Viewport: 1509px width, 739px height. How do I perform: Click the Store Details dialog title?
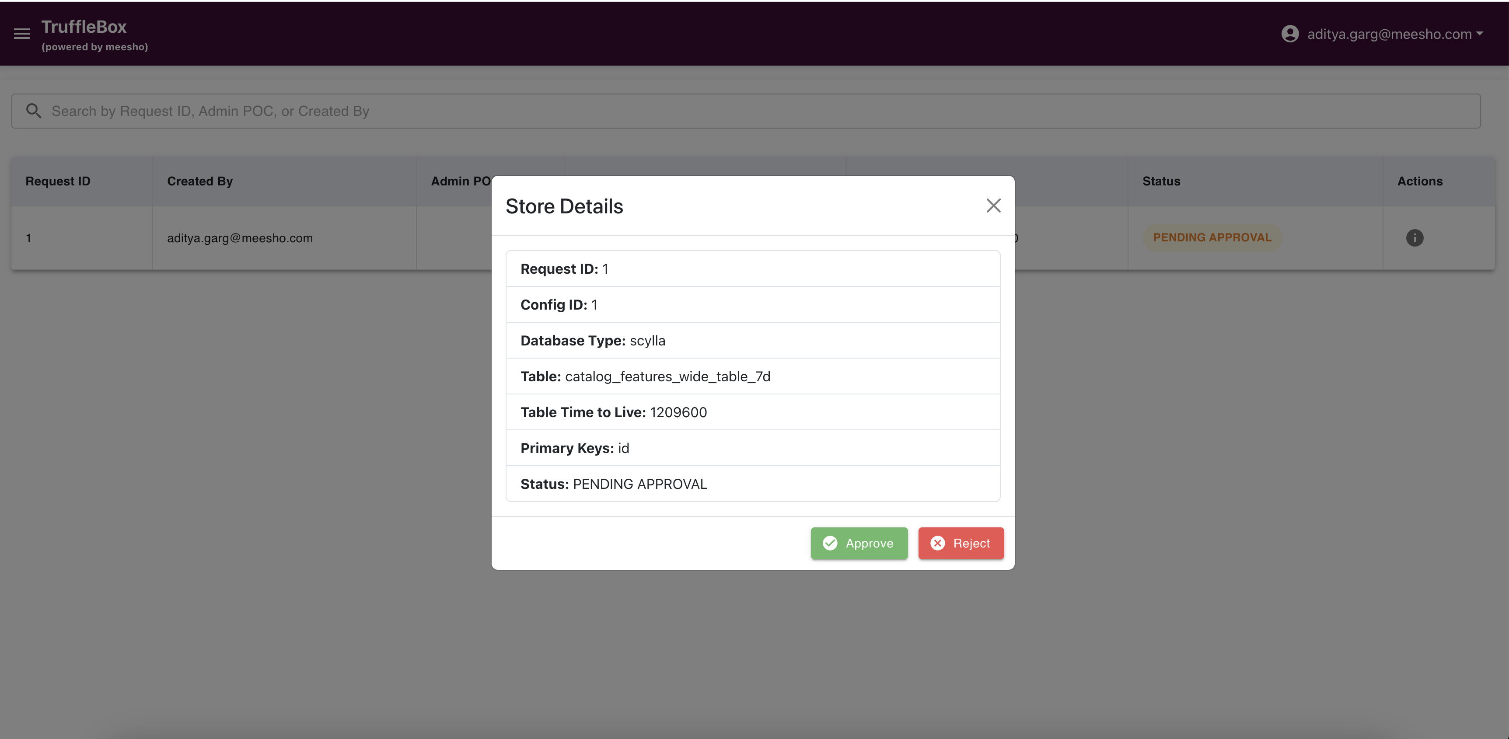[564, 206]
